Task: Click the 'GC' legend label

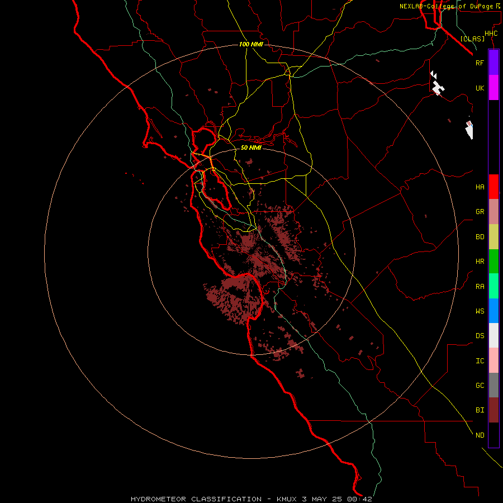Action: [x=480, y=385]
